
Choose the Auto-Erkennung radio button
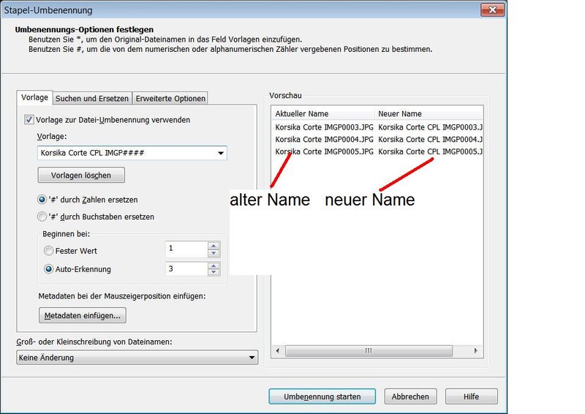coord(49,269)
